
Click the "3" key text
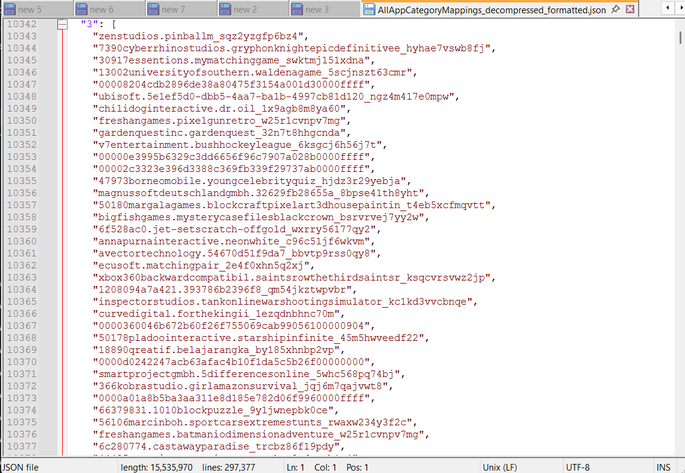point(89,24)
